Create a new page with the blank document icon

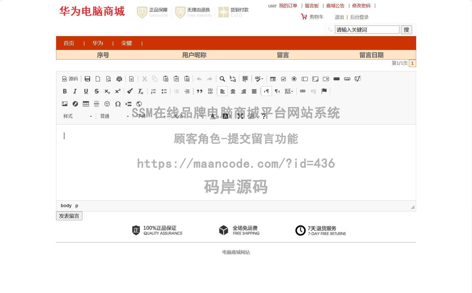tap(98, 79)
